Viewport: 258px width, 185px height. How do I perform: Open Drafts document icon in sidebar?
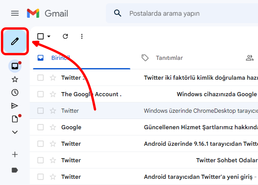coord(15,119)
